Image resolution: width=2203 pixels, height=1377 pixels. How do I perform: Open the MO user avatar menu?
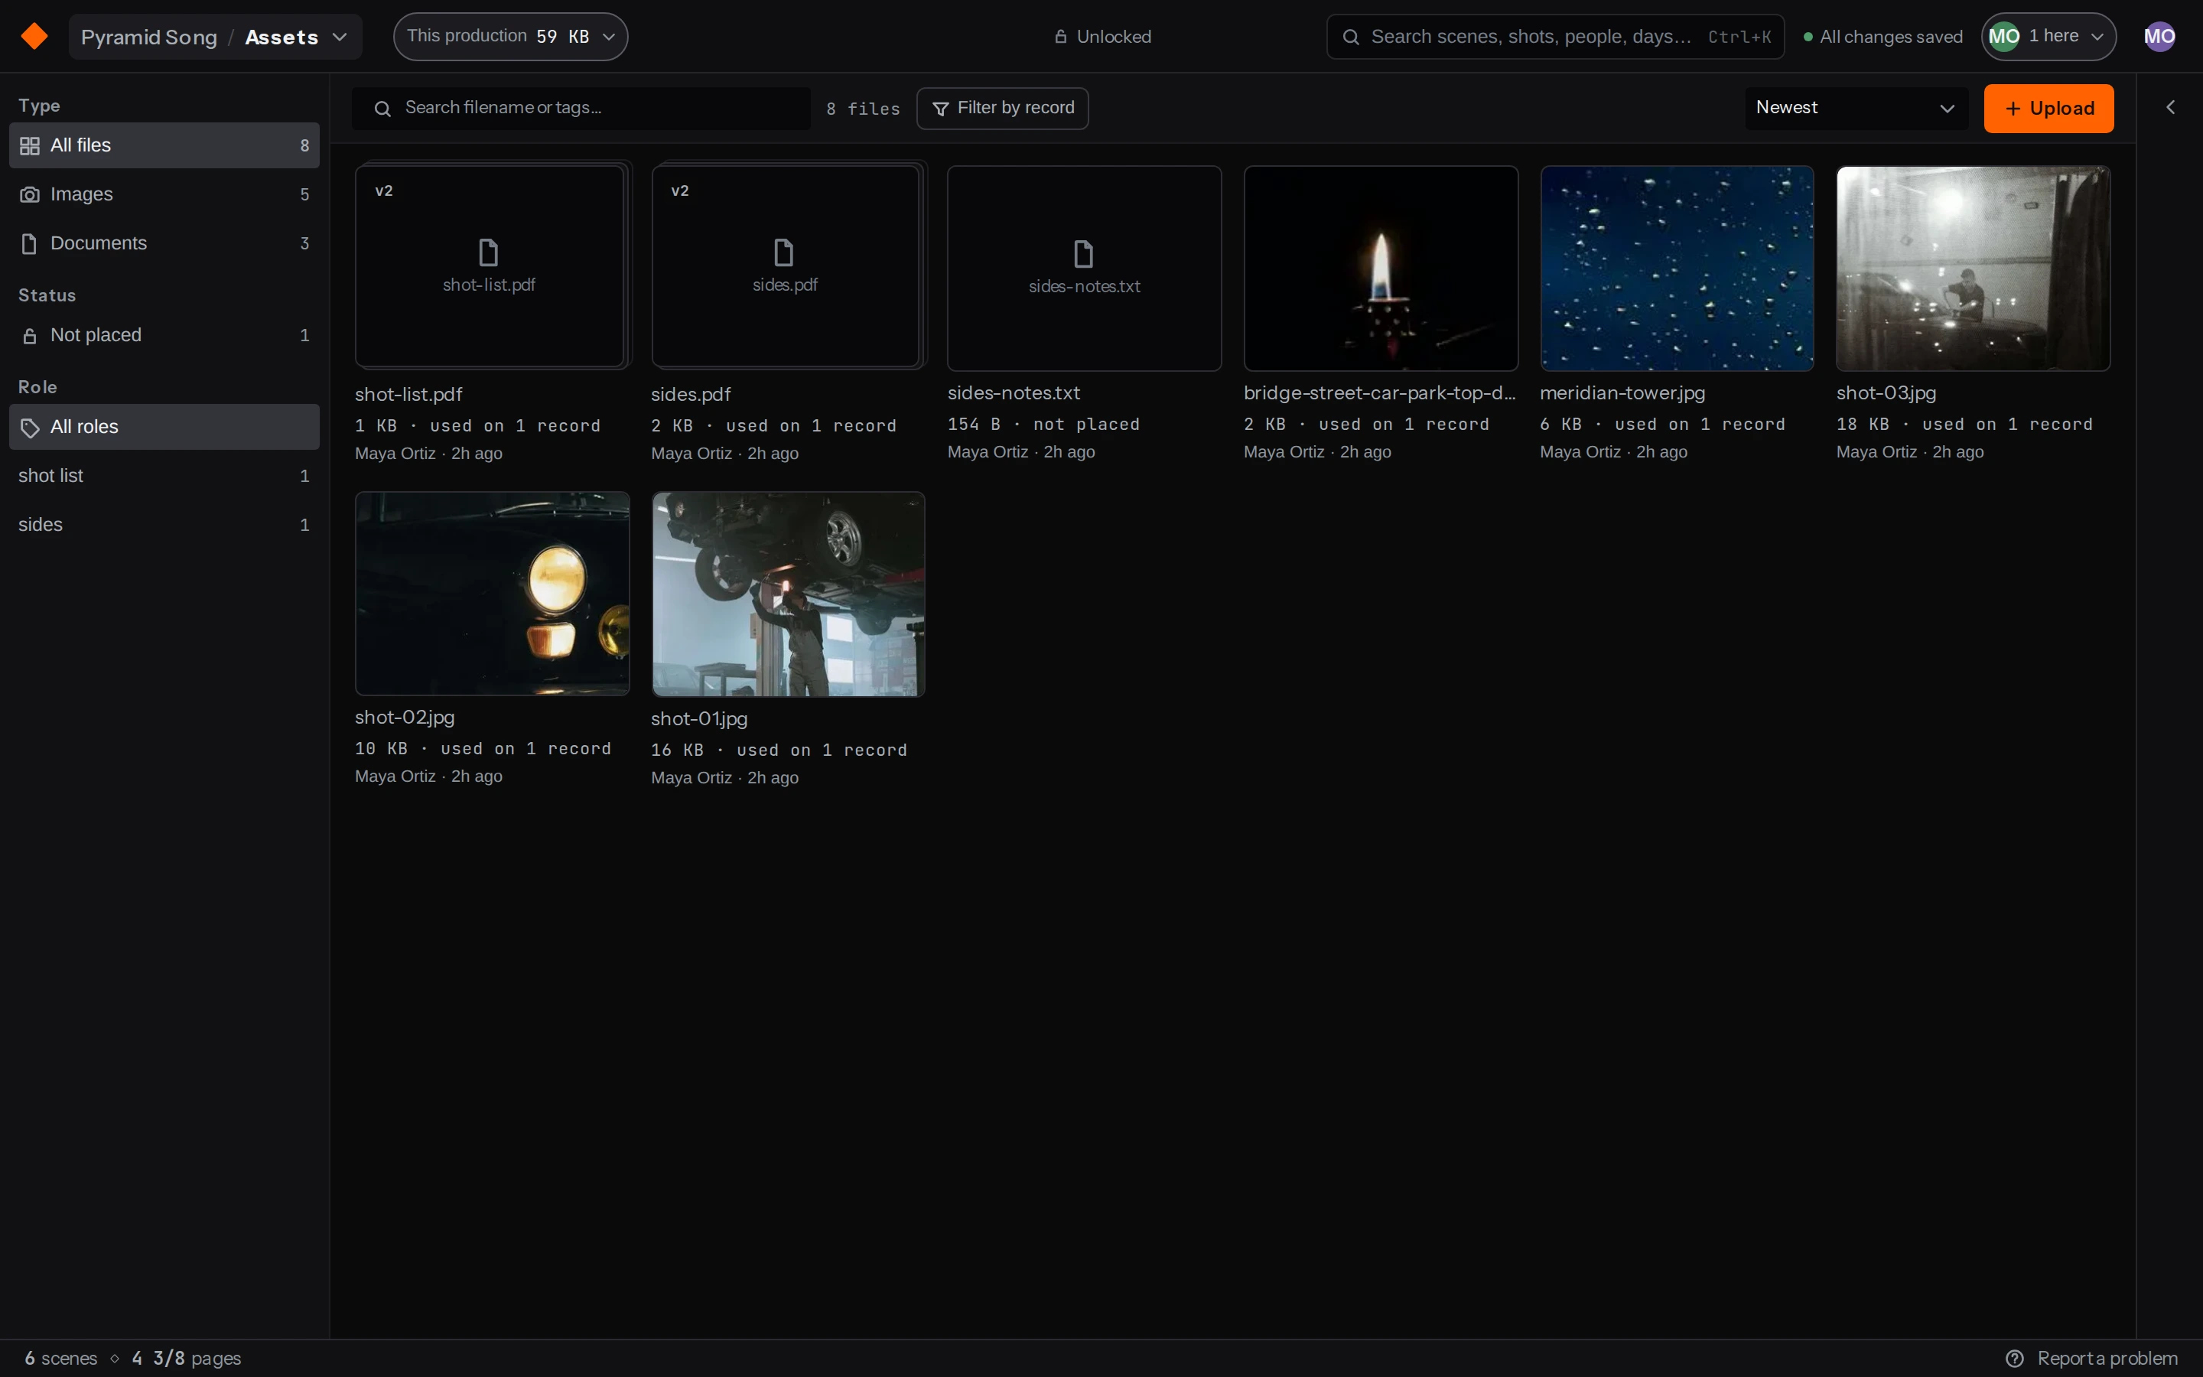pyautogui.click(x=2159, y=37)
